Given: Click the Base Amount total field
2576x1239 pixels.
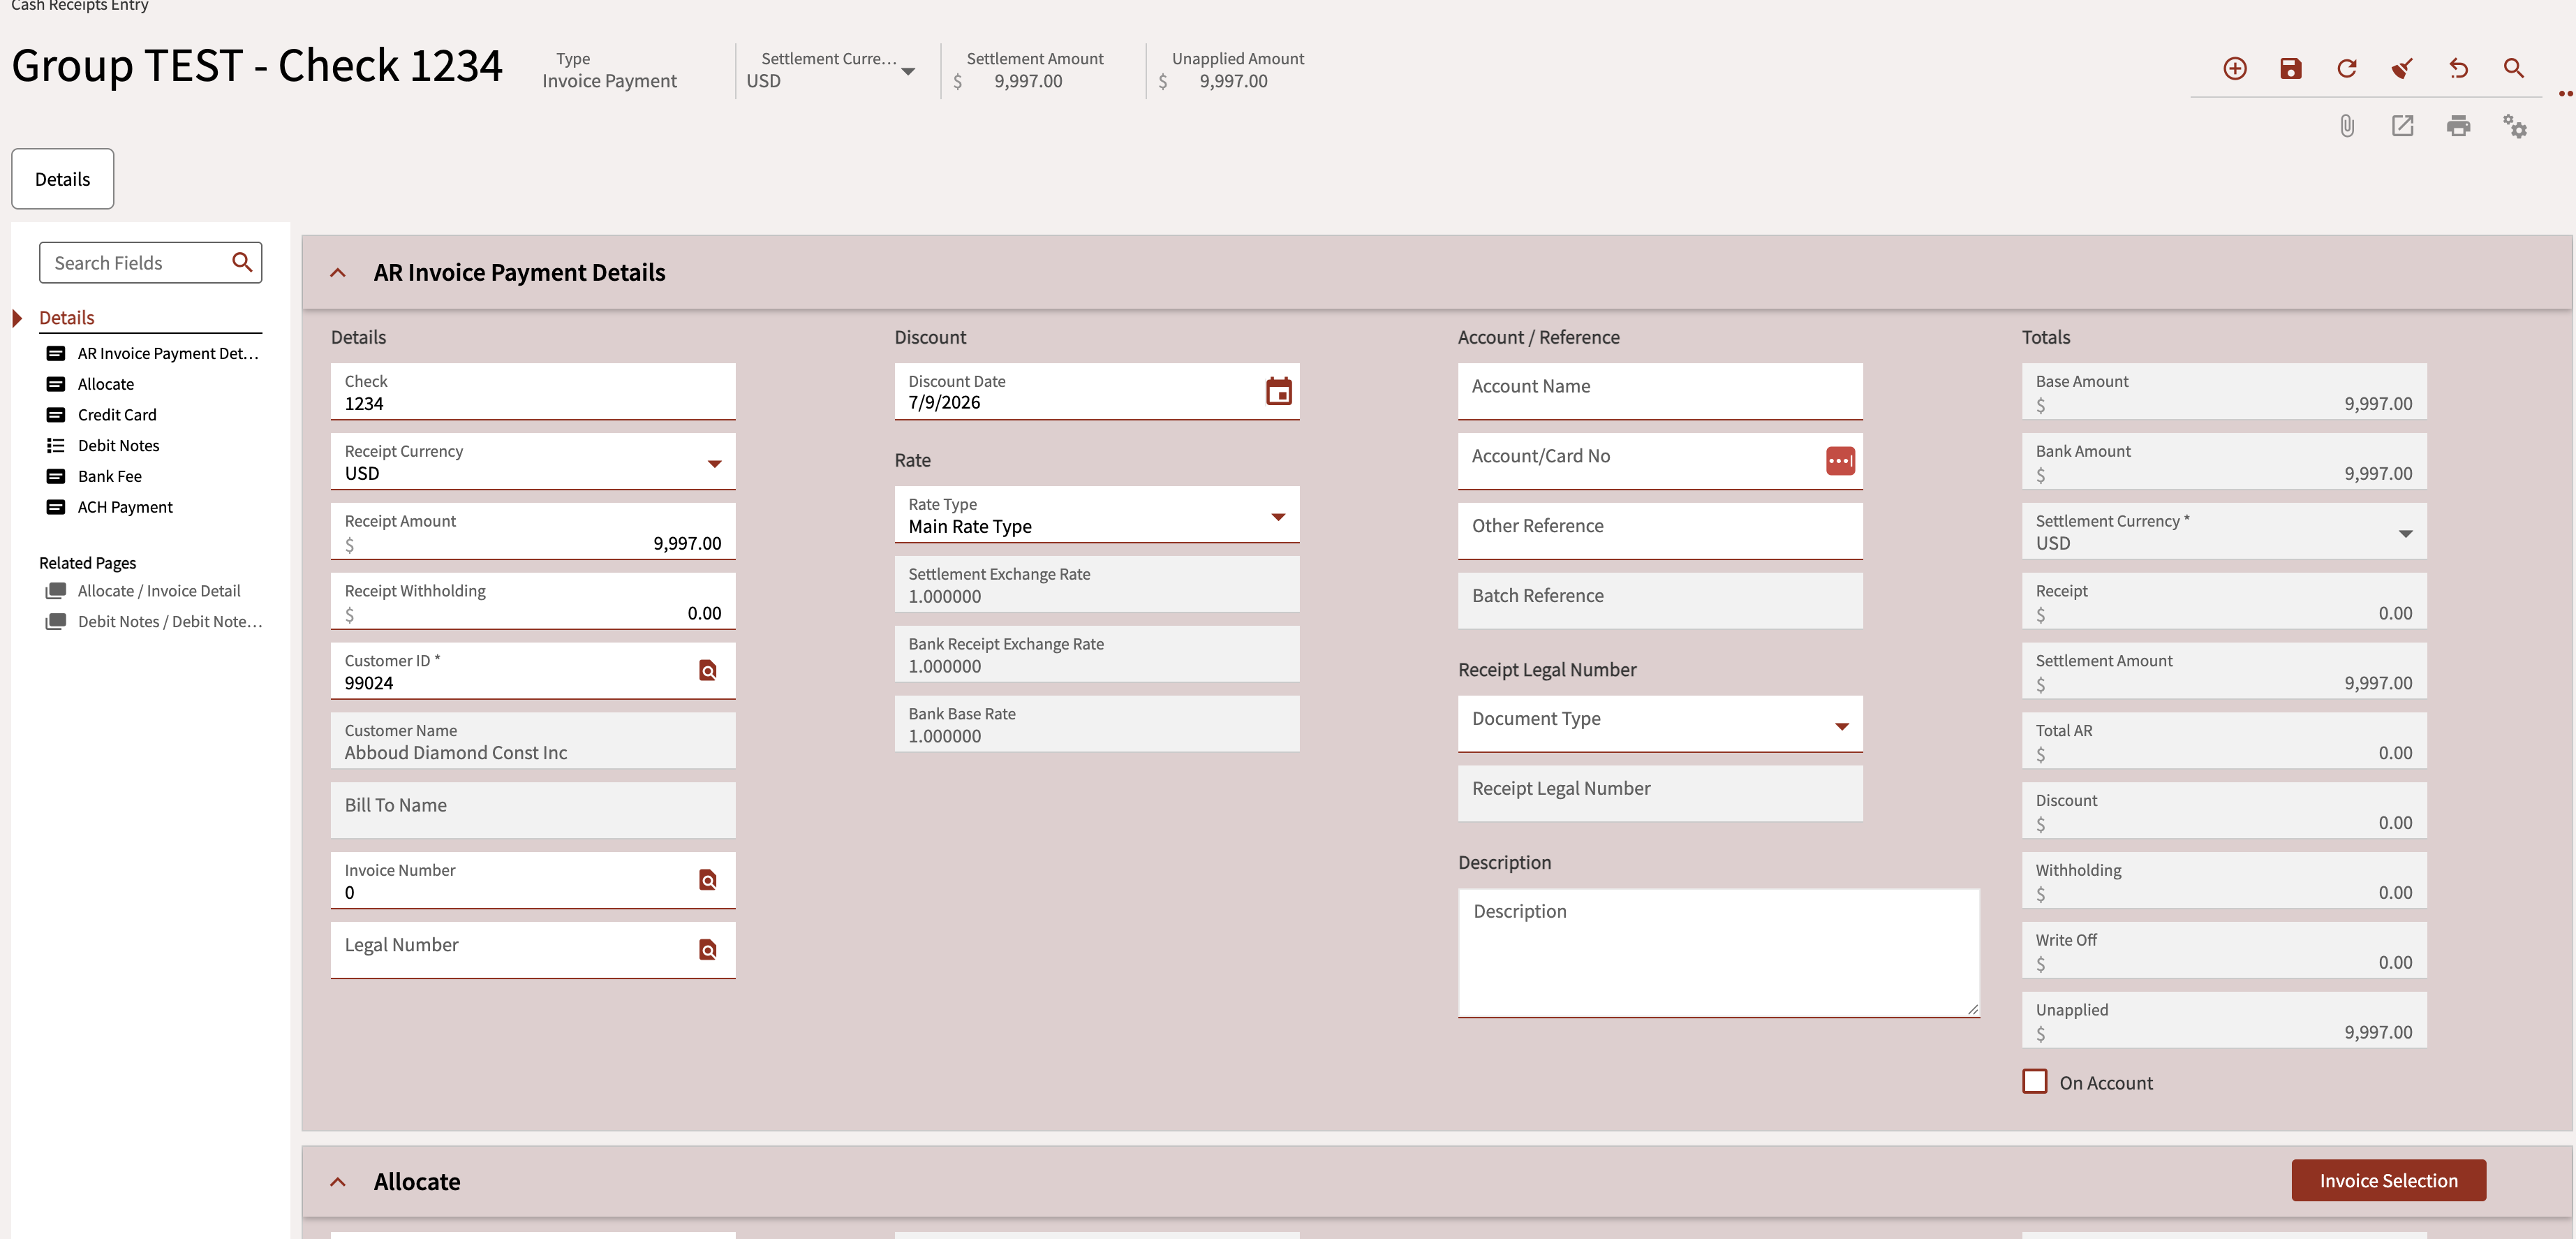Looking at the screenshot, I should tap(2224, 391).
